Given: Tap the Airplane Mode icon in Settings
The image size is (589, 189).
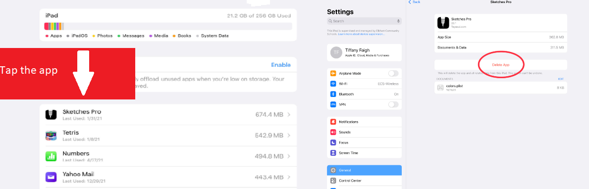Looking at the screenshot, I should click(x=333, y=73).
